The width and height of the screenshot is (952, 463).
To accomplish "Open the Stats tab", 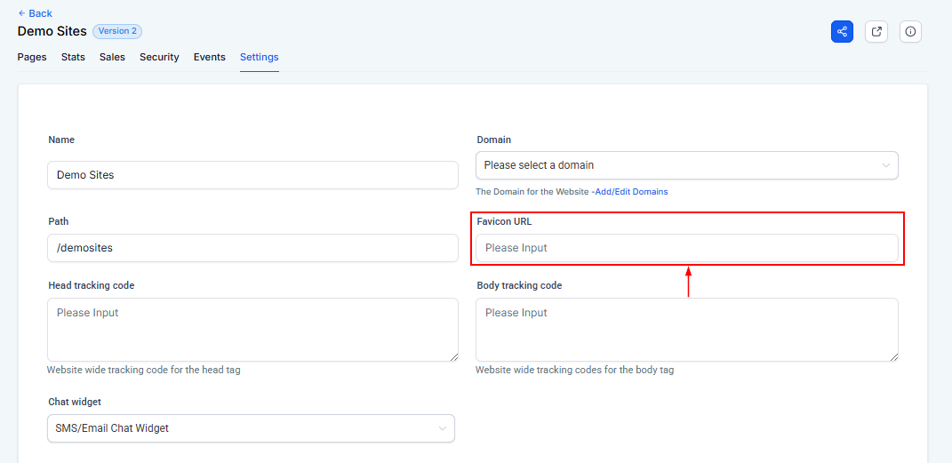I will [73, 57].
